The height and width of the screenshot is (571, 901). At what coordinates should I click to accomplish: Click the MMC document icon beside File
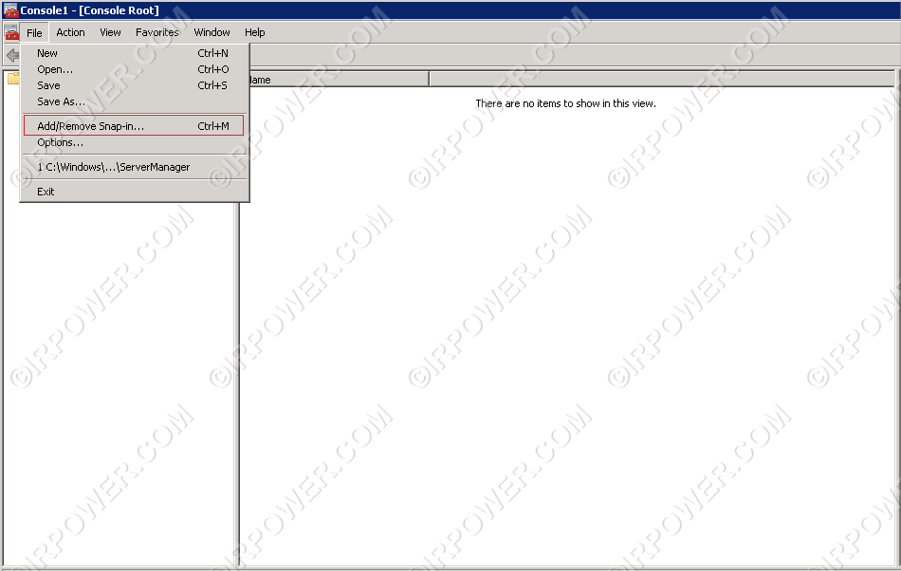click(x=11, y=32)
